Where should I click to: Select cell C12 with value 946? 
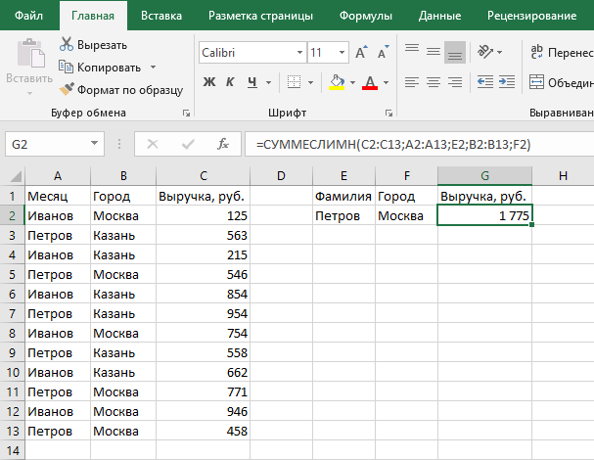pyautogui.click(x=203, y=411)
